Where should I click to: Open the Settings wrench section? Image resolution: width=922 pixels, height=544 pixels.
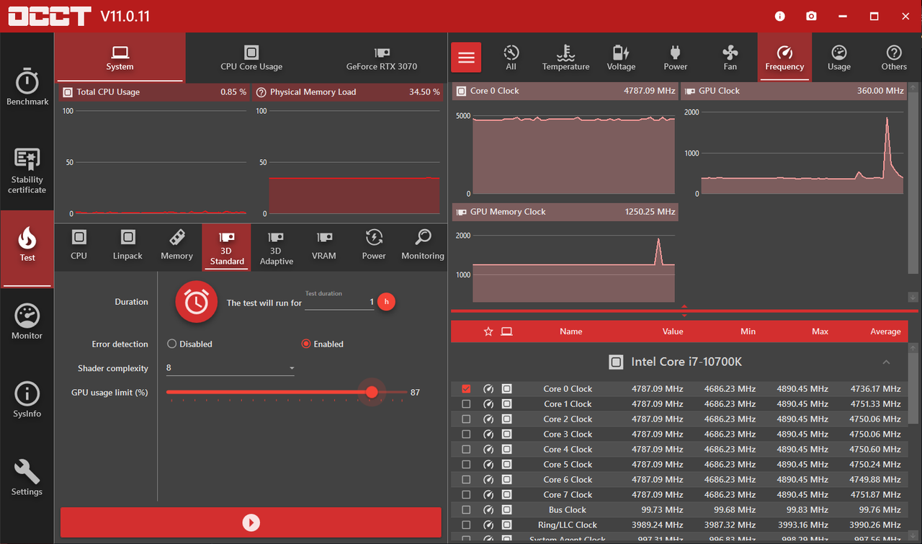(27, 478)
